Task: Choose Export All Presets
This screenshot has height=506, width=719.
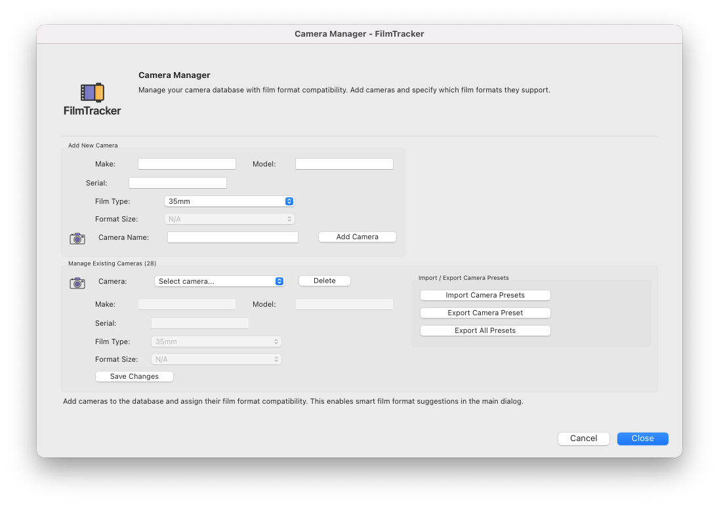Action: (x=485, y=330)
